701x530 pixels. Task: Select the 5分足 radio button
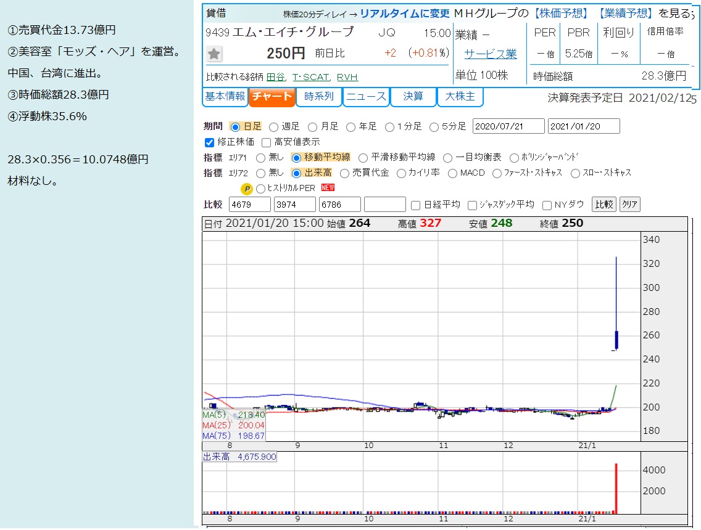(434, 127)
